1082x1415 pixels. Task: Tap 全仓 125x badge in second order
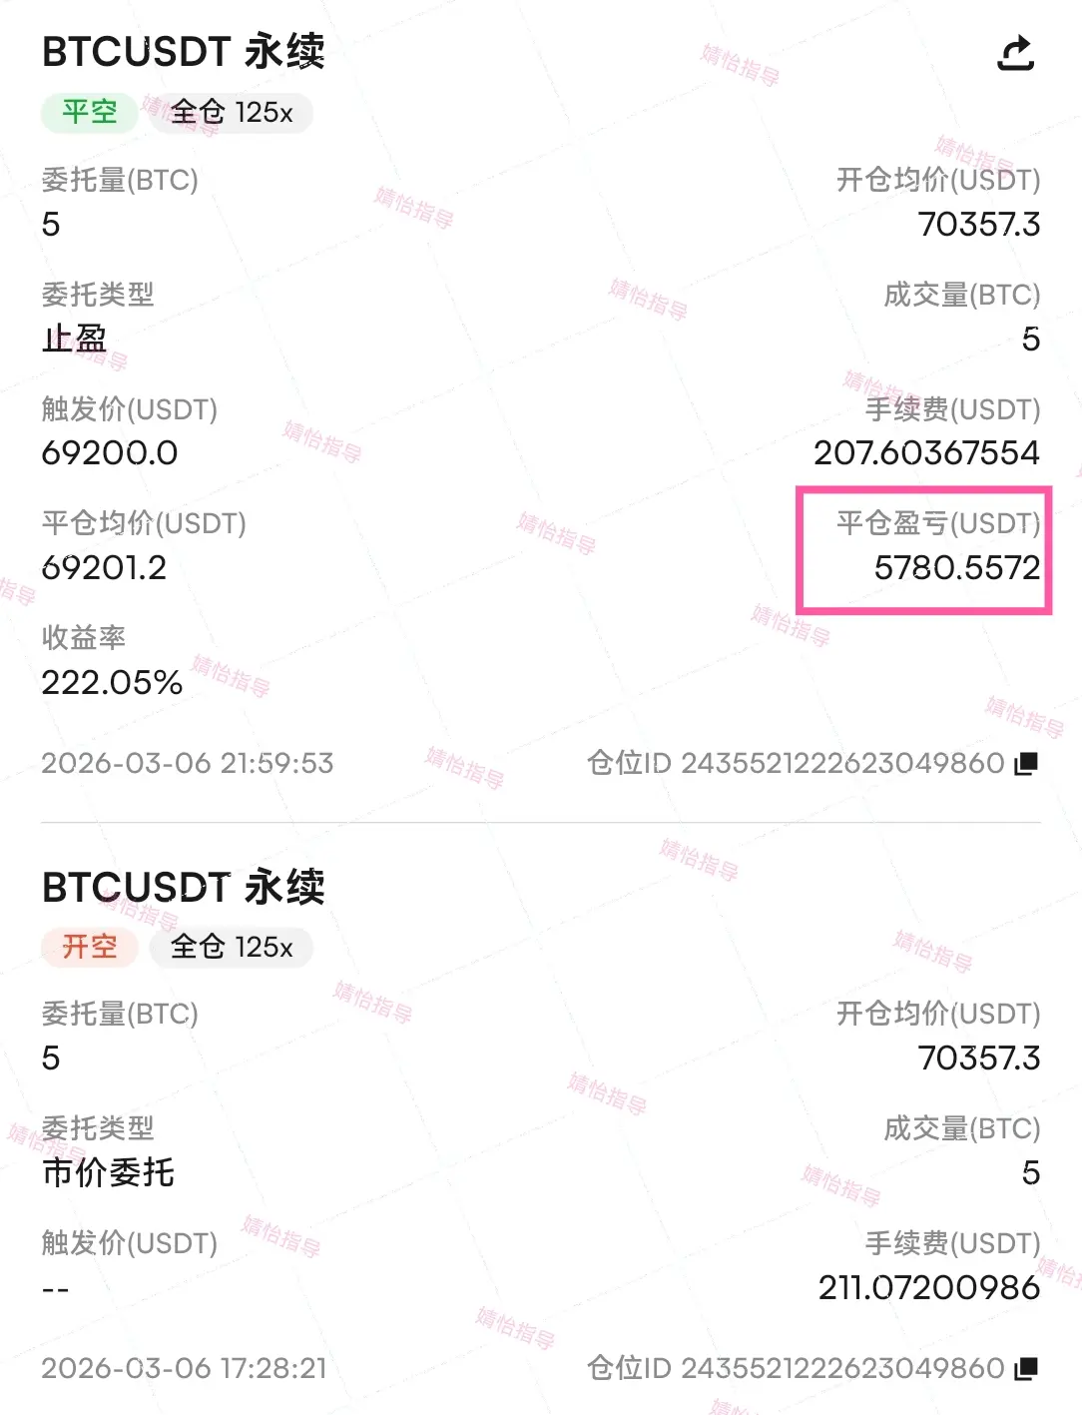[232, 947]
